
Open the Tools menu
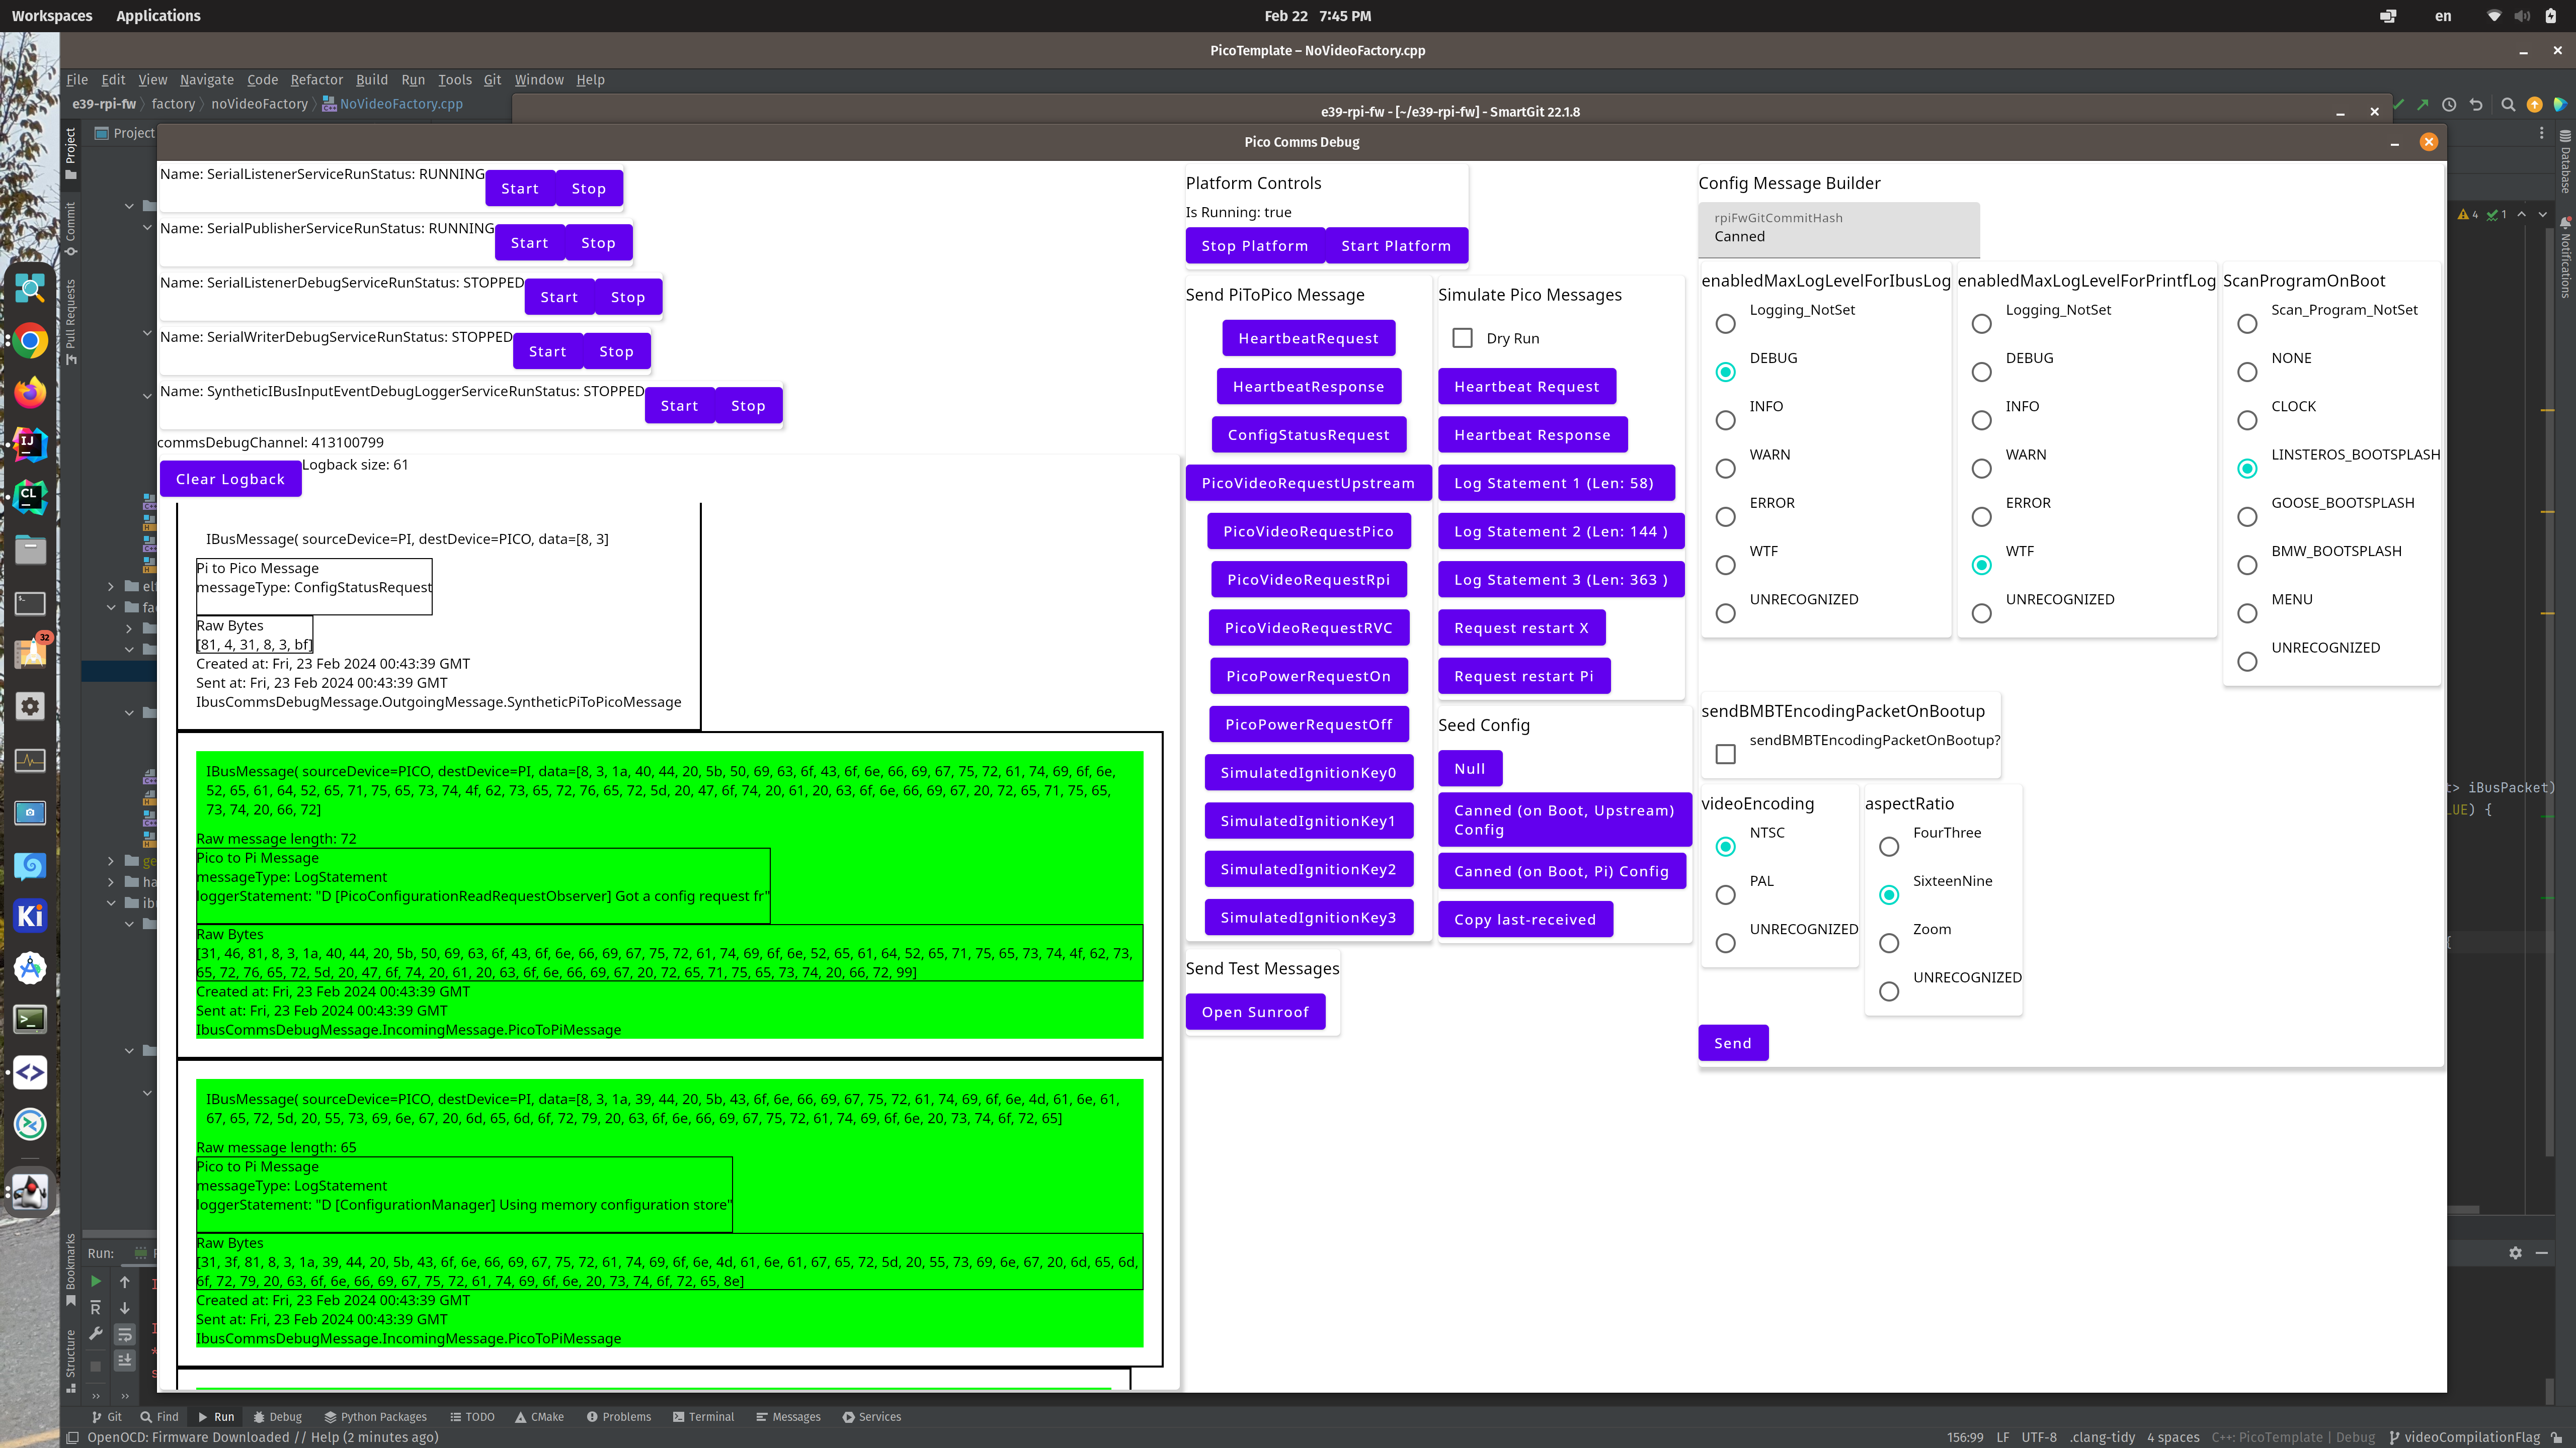pos(454,80)
